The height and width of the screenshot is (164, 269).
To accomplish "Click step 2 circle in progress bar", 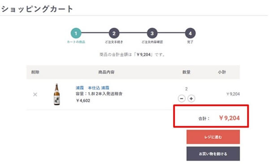I will 114,33.
